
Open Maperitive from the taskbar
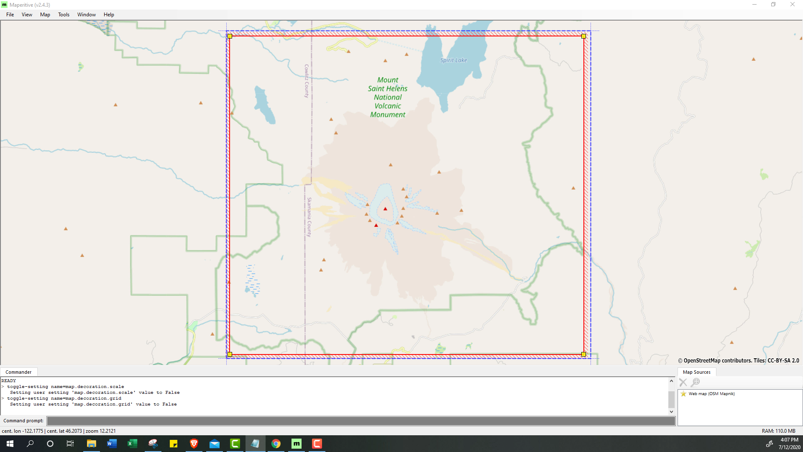297,444
